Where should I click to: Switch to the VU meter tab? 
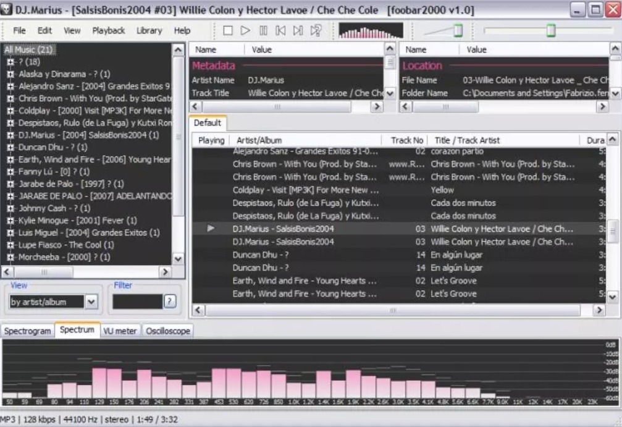[120, 331]
